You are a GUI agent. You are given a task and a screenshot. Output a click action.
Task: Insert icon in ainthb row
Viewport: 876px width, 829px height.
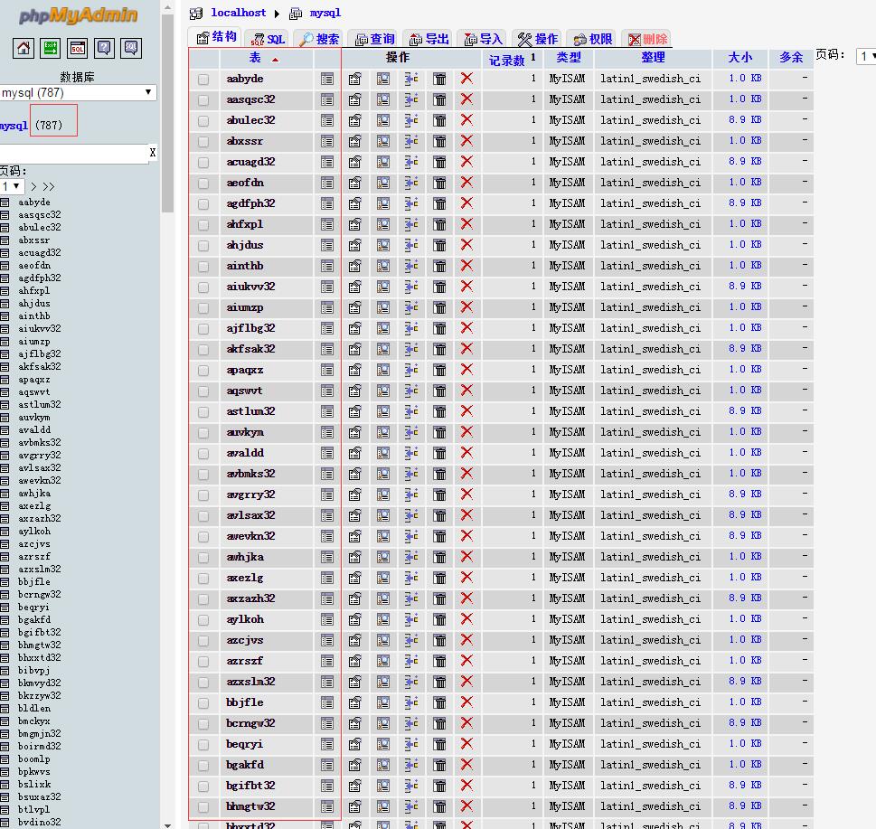point(411,266)
